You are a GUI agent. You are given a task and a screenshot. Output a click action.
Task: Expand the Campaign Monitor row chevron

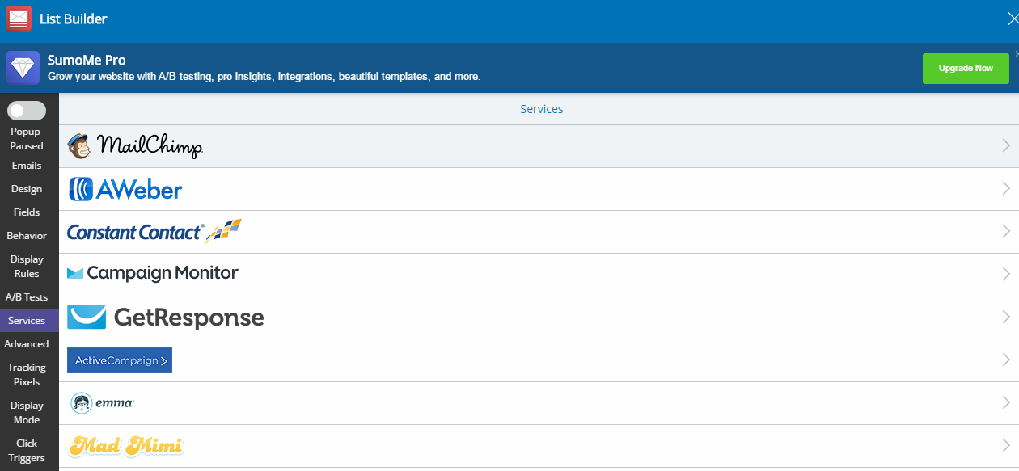(x=1006, y=275)
